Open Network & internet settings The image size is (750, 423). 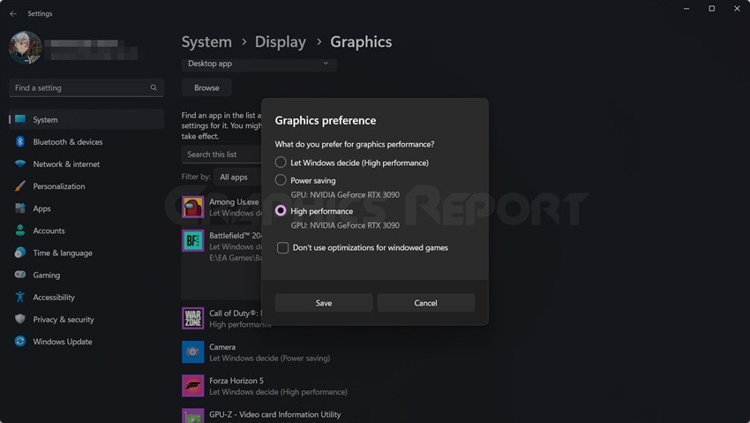pos(86,163)
